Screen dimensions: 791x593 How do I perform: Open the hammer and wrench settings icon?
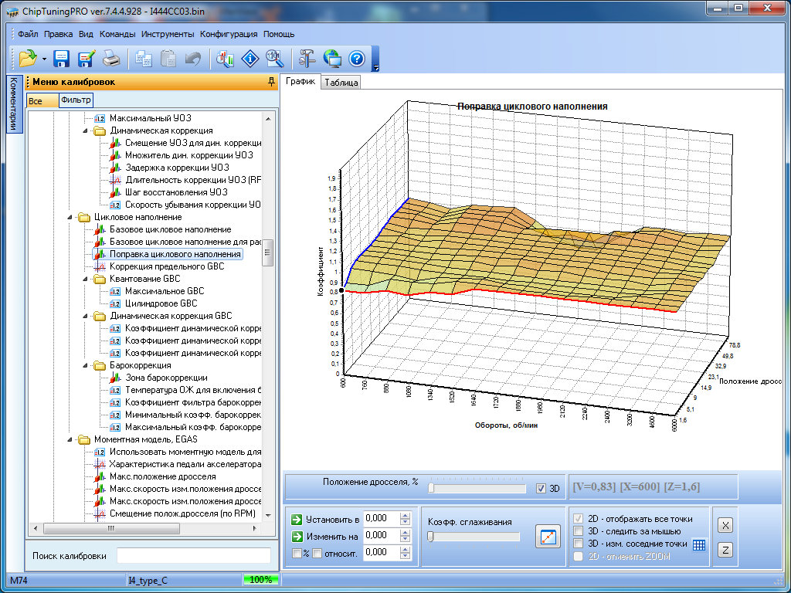pos(307,58)
